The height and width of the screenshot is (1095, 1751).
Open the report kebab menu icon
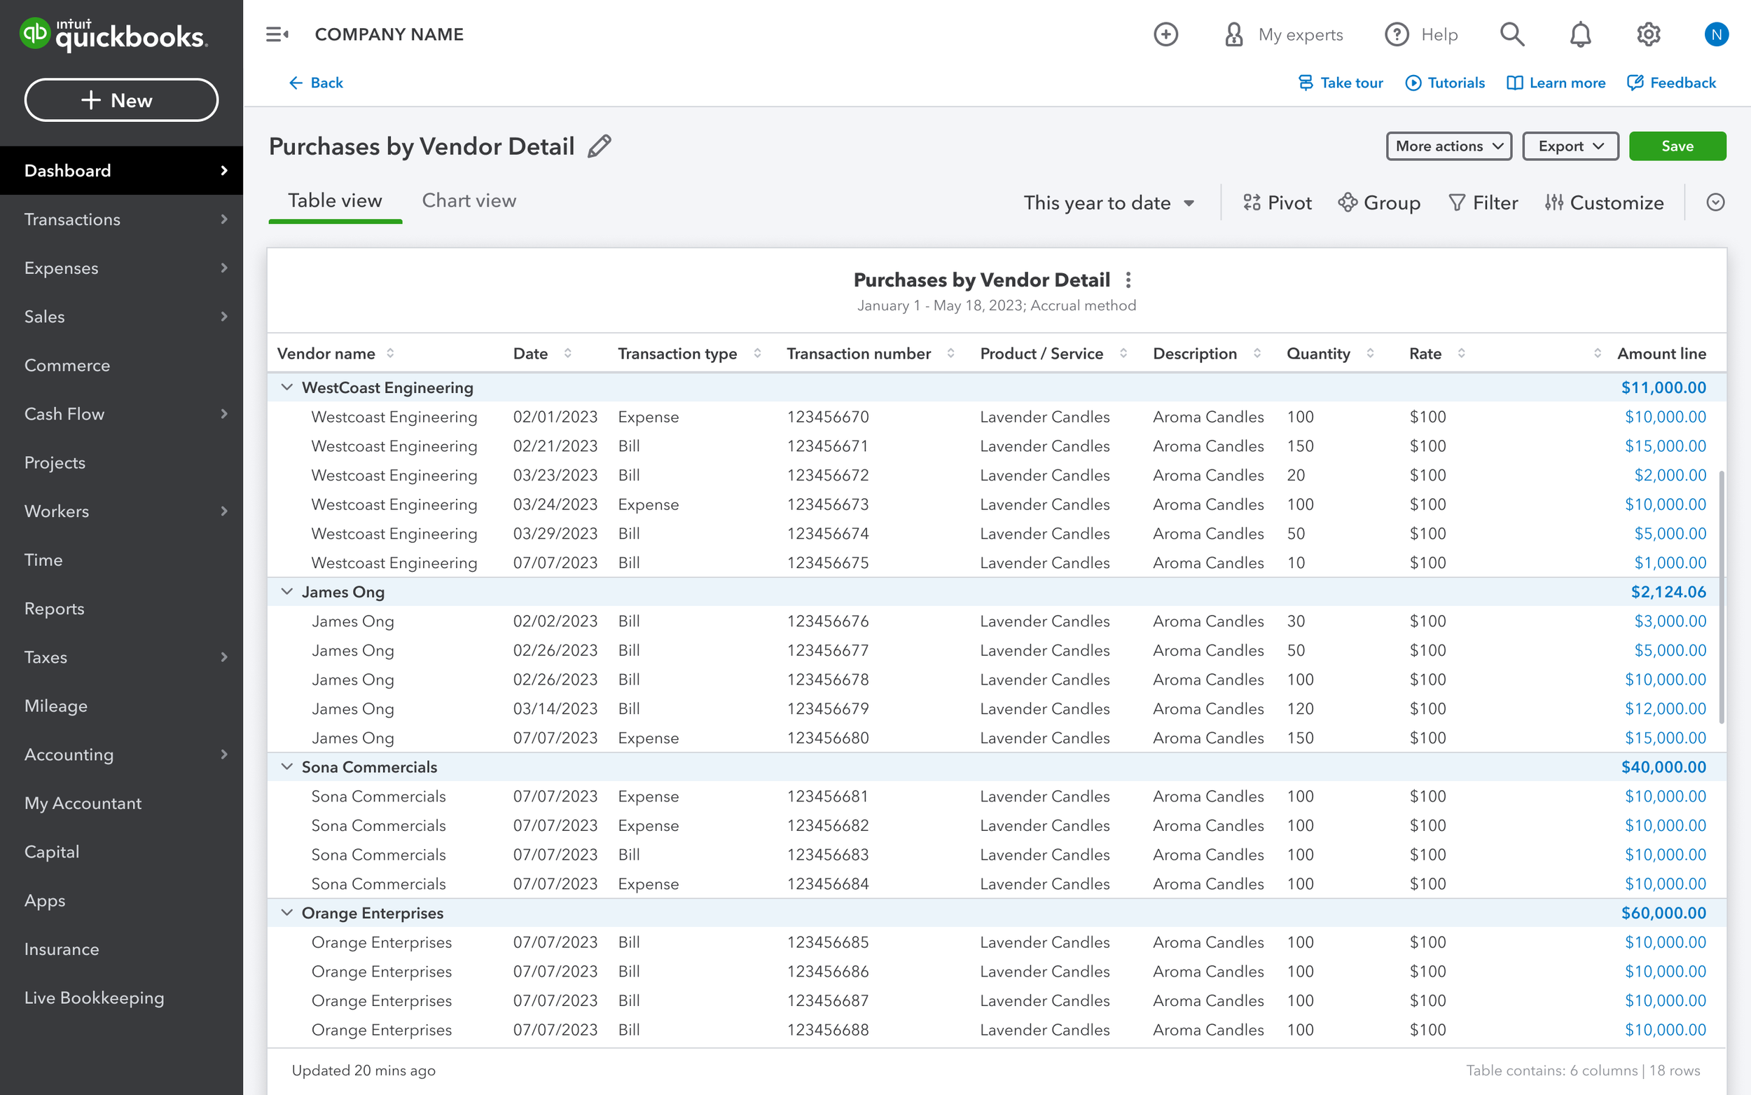[x=1128, y=280]
